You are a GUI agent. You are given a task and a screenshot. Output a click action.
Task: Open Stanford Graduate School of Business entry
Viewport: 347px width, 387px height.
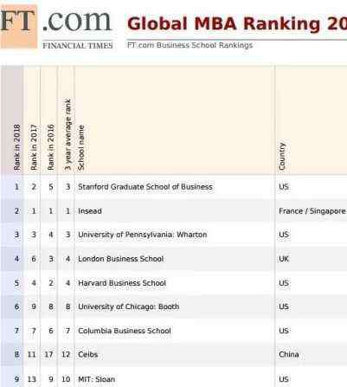pos(145,187)
